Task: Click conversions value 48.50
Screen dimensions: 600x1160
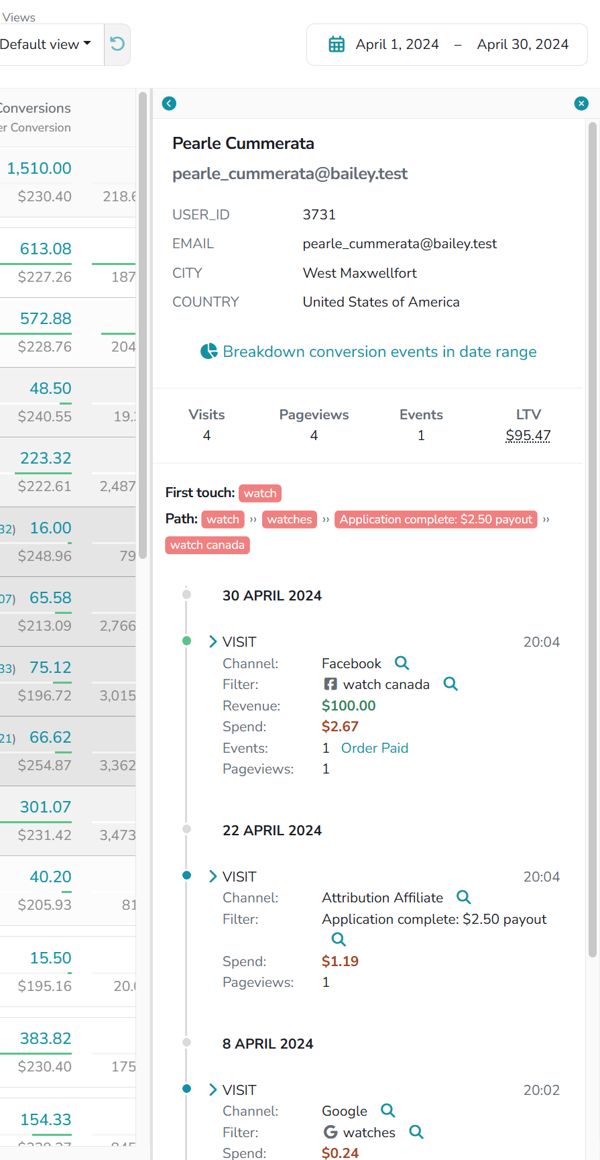Action: click(x=50, y=388)
